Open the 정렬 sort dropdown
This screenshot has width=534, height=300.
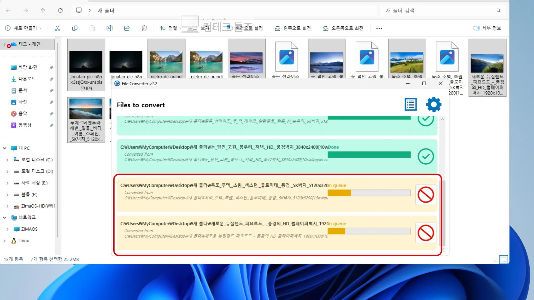pyautogui.click(x=170, y=28)
